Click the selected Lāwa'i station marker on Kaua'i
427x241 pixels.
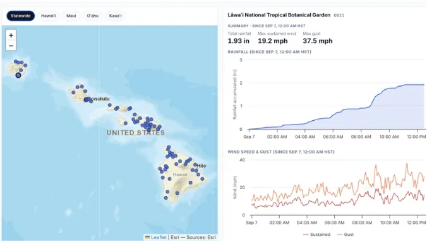click(18, 75)
